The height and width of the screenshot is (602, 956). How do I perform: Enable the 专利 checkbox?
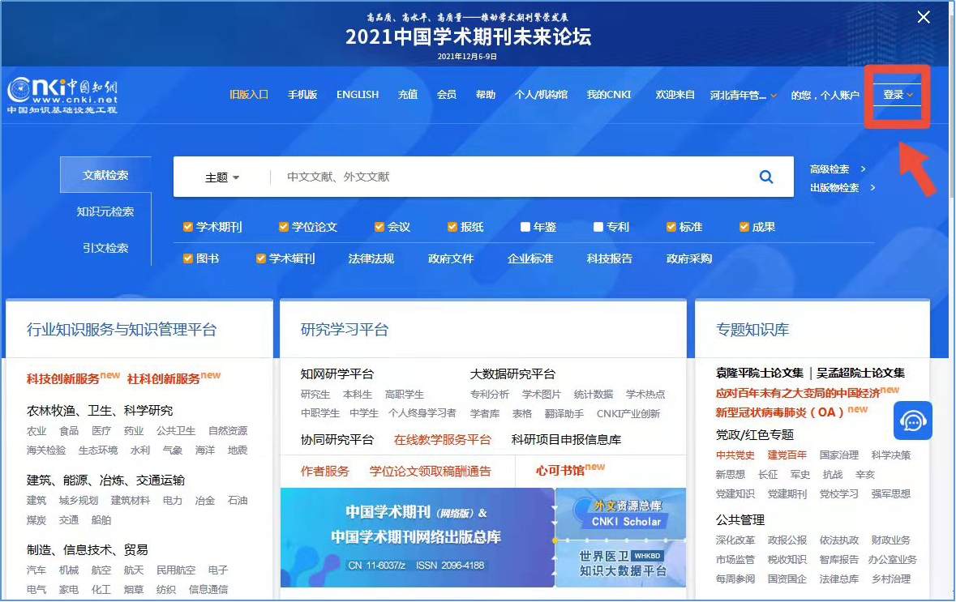(598, 228)
